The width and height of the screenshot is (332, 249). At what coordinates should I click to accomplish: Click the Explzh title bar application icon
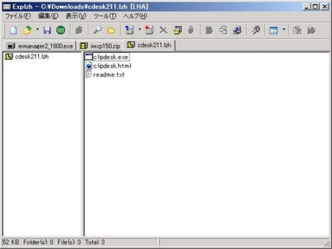coord(7,7)
